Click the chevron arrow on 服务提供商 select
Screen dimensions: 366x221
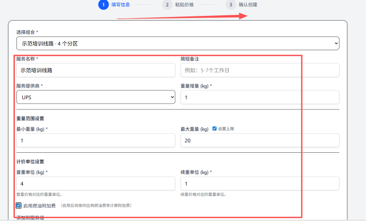tap(171, 97)
